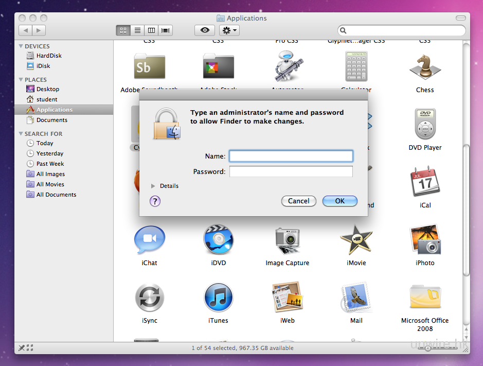
Task: Click the Password input field
Action: pyautogui.click(x=291, y=171)
